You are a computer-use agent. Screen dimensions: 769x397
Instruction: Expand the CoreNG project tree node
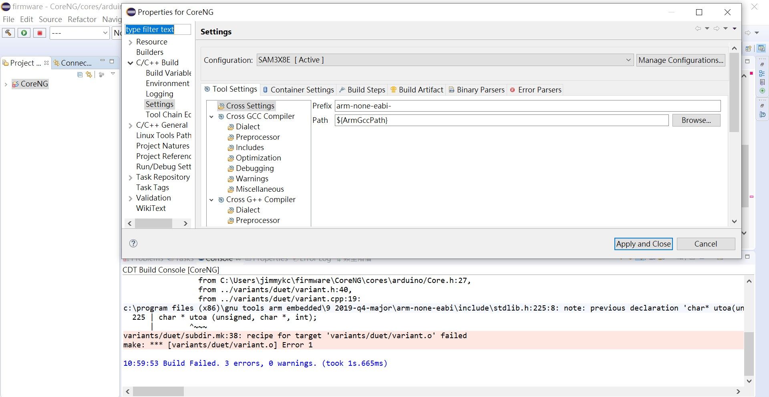[6, 84]
